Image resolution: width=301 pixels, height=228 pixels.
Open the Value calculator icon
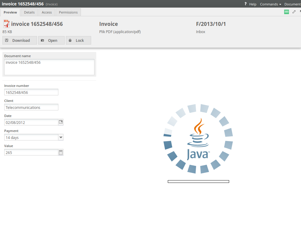coord(61,152)
